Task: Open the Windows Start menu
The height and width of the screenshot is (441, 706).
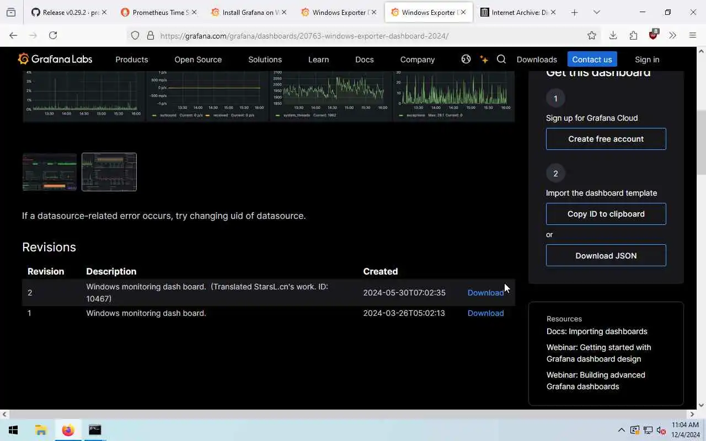Action: [13, 430]
